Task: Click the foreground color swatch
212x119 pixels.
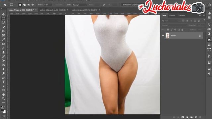Action: tap(2, 110)
